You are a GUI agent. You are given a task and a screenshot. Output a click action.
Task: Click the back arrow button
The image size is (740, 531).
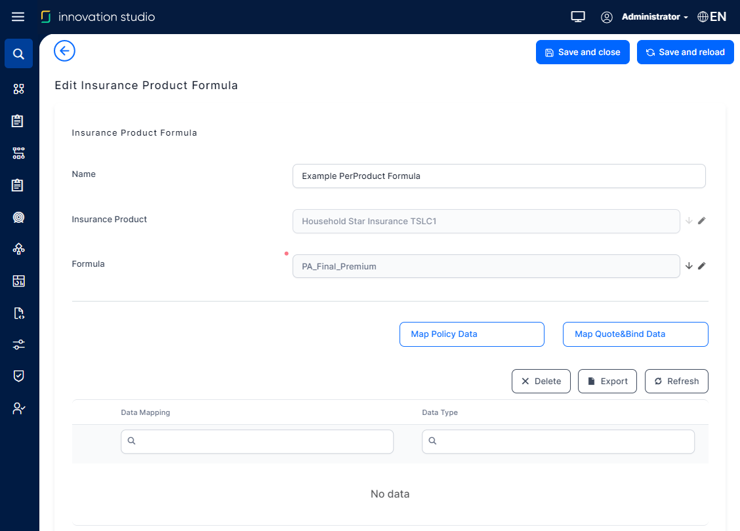coord(64,51)
